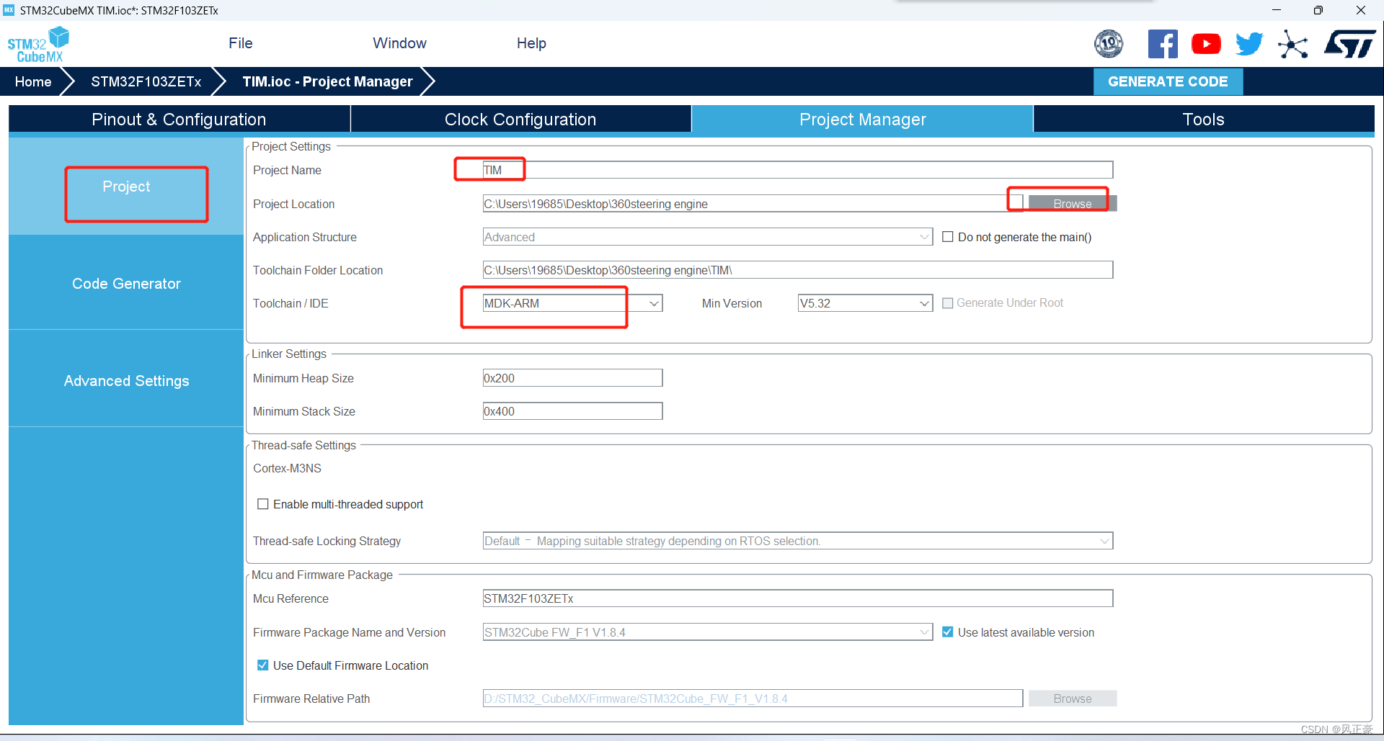The width and height of the screenshot is (1384, 741).
Task: Click the ST community network icon
Action: 1292,44
